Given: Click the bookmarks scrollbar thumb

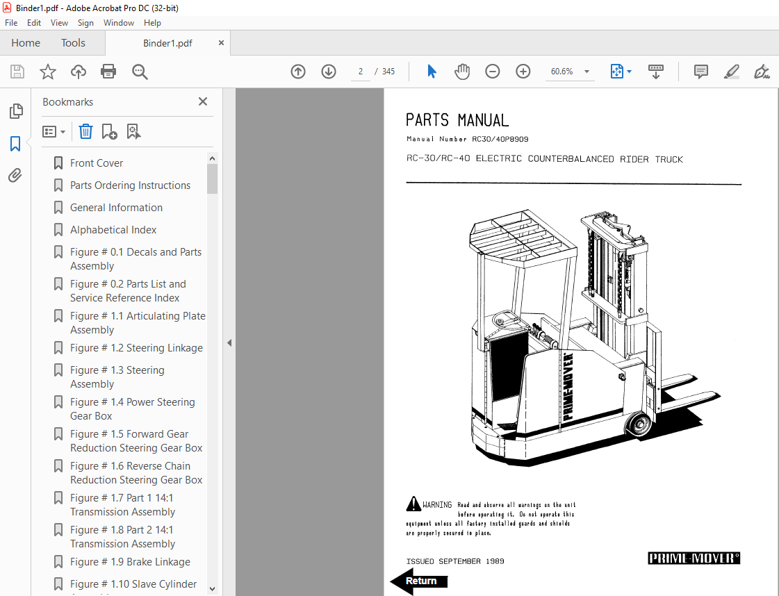Looking at the screenshot, I should (x=212, y=179).
